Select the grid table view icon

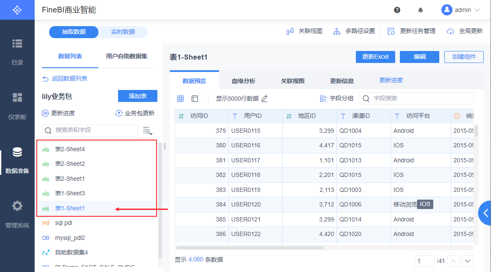tap(180, 99)
